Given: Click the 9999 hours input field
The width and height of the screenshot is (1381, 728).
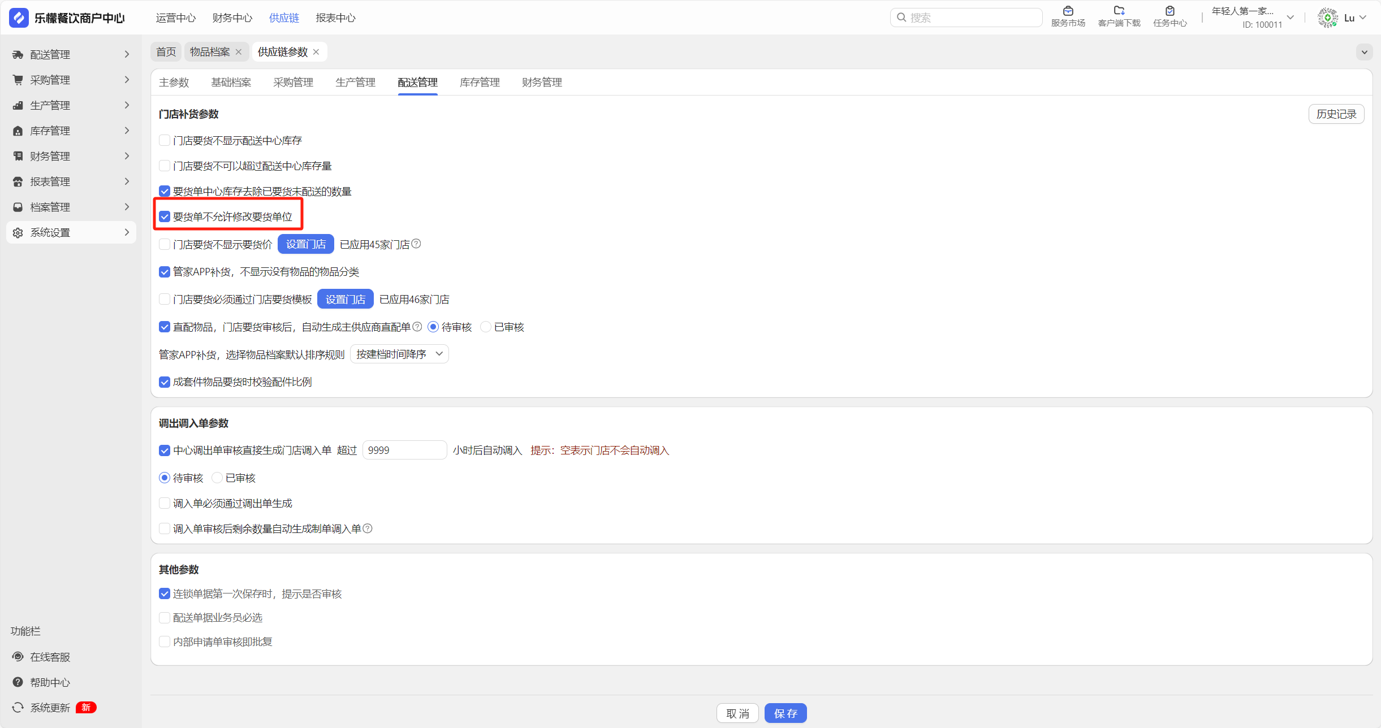Looking at the screenshot, I should [x=404, y=450].
